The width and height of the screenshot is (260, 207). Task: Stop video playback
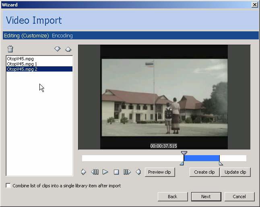pos(116,172)
